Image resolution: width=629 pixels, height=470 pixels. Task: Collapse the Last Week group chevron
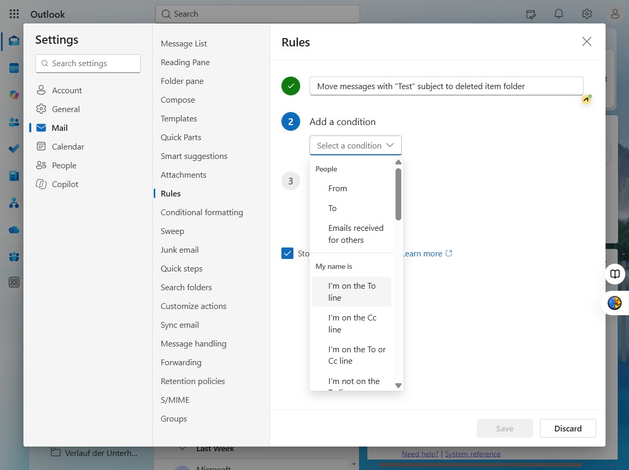click(x=182, y=449)
